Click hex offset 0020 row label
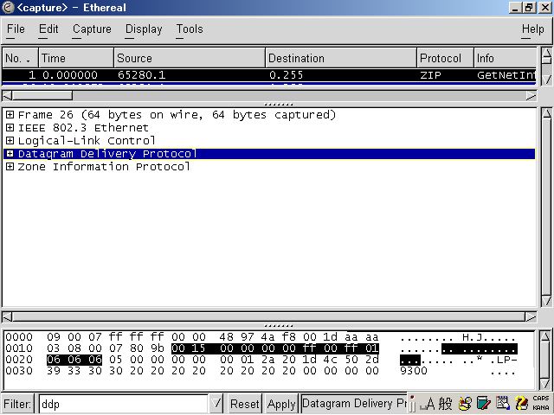554x415 pixels. (x=19, y=360)
